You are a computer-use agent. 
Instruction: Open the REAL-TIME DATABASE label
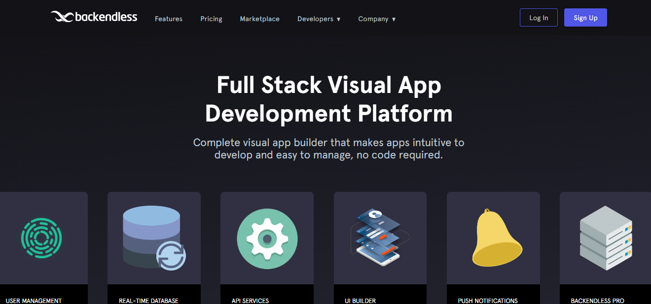[x=148, y=301]
